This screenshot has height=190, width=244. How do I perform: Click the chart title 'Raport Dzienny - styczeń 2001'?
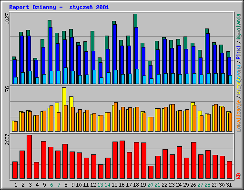pyautogui.click(x=59, y=7)
